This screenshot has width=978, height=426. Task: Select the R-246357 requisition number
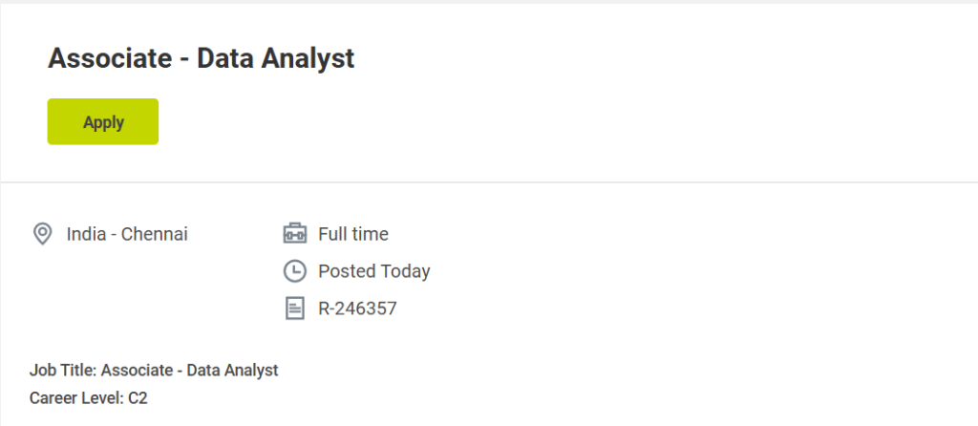(357, 309)
